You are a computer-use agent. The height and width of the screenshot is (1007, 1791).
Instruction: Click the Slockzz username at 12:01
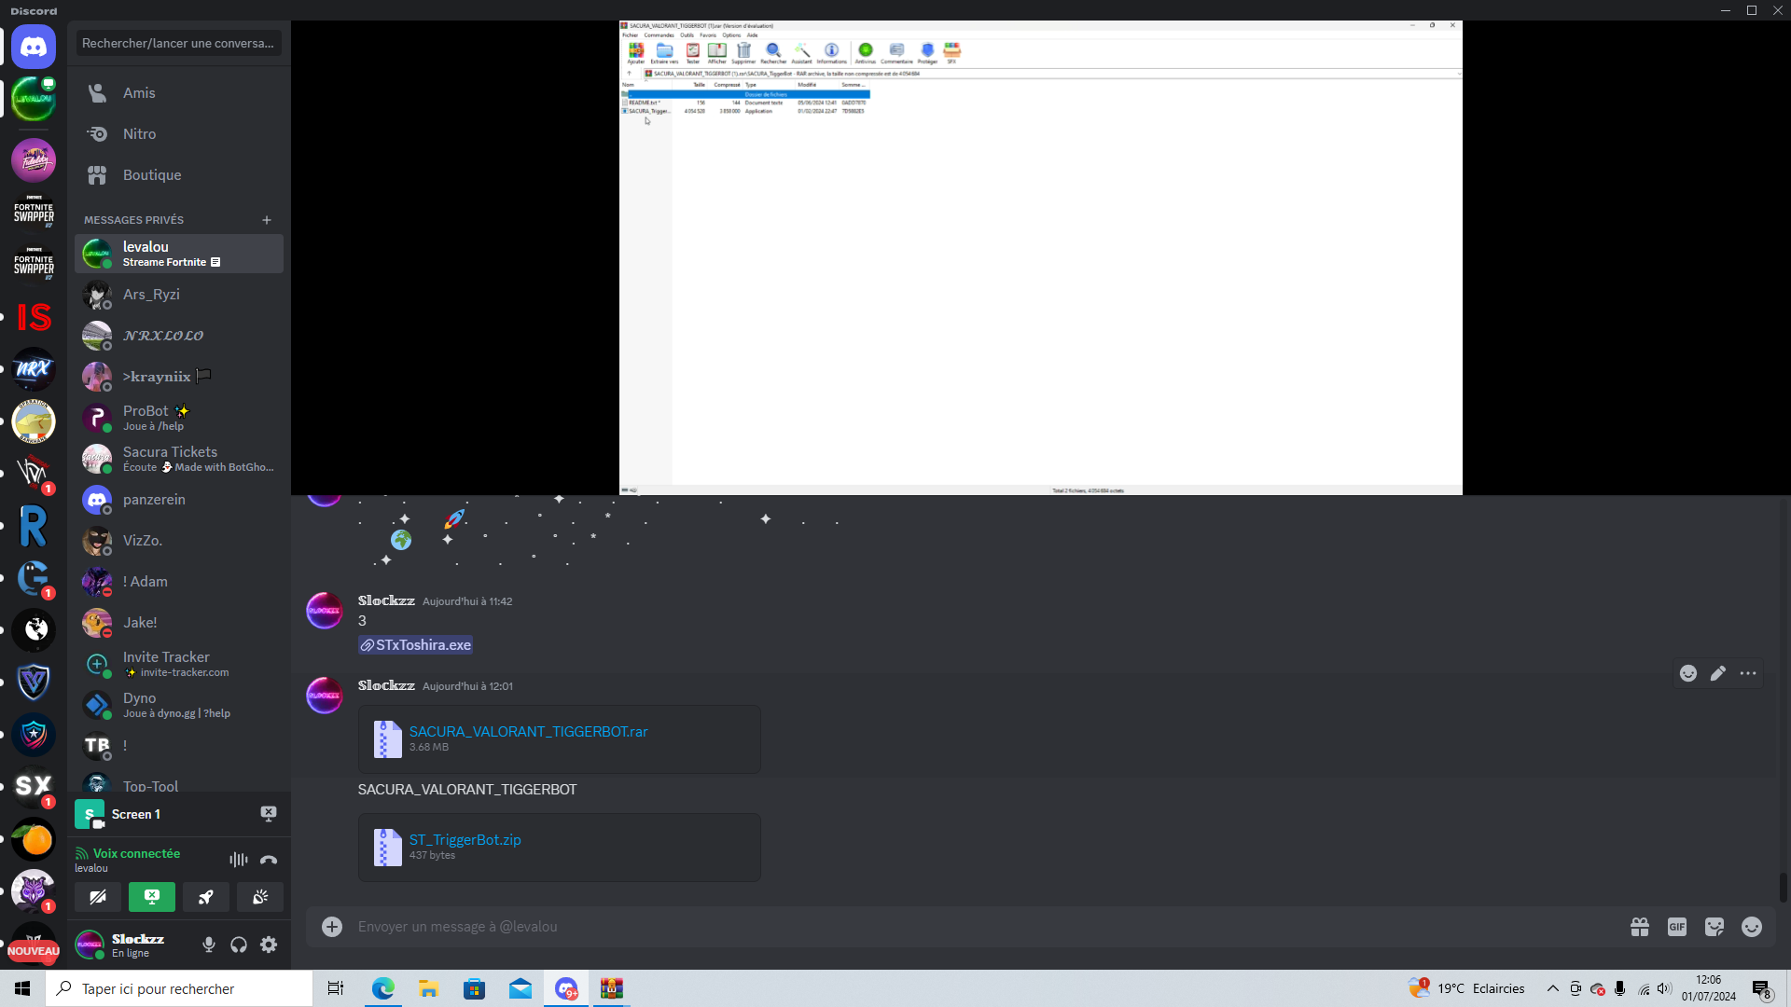click(x=386, y=685)
